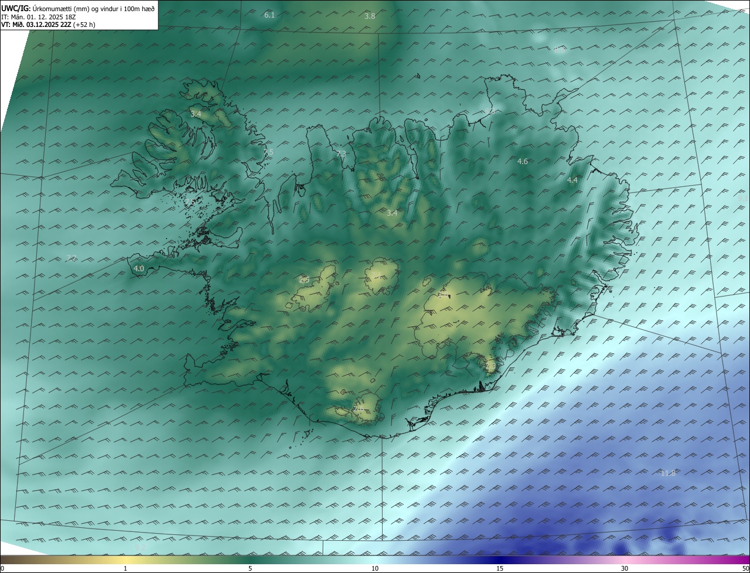The width and height of the screenshot is (750, 573).
Task: Click the 4.0 value label on the peninsula
Action: [139, 269]
